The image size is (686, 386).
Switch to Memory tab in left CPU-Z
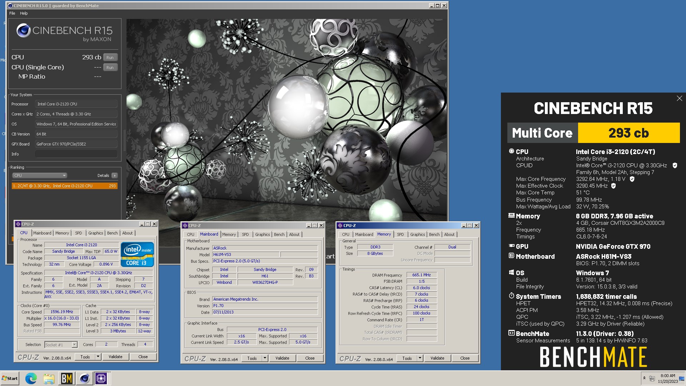62,233
